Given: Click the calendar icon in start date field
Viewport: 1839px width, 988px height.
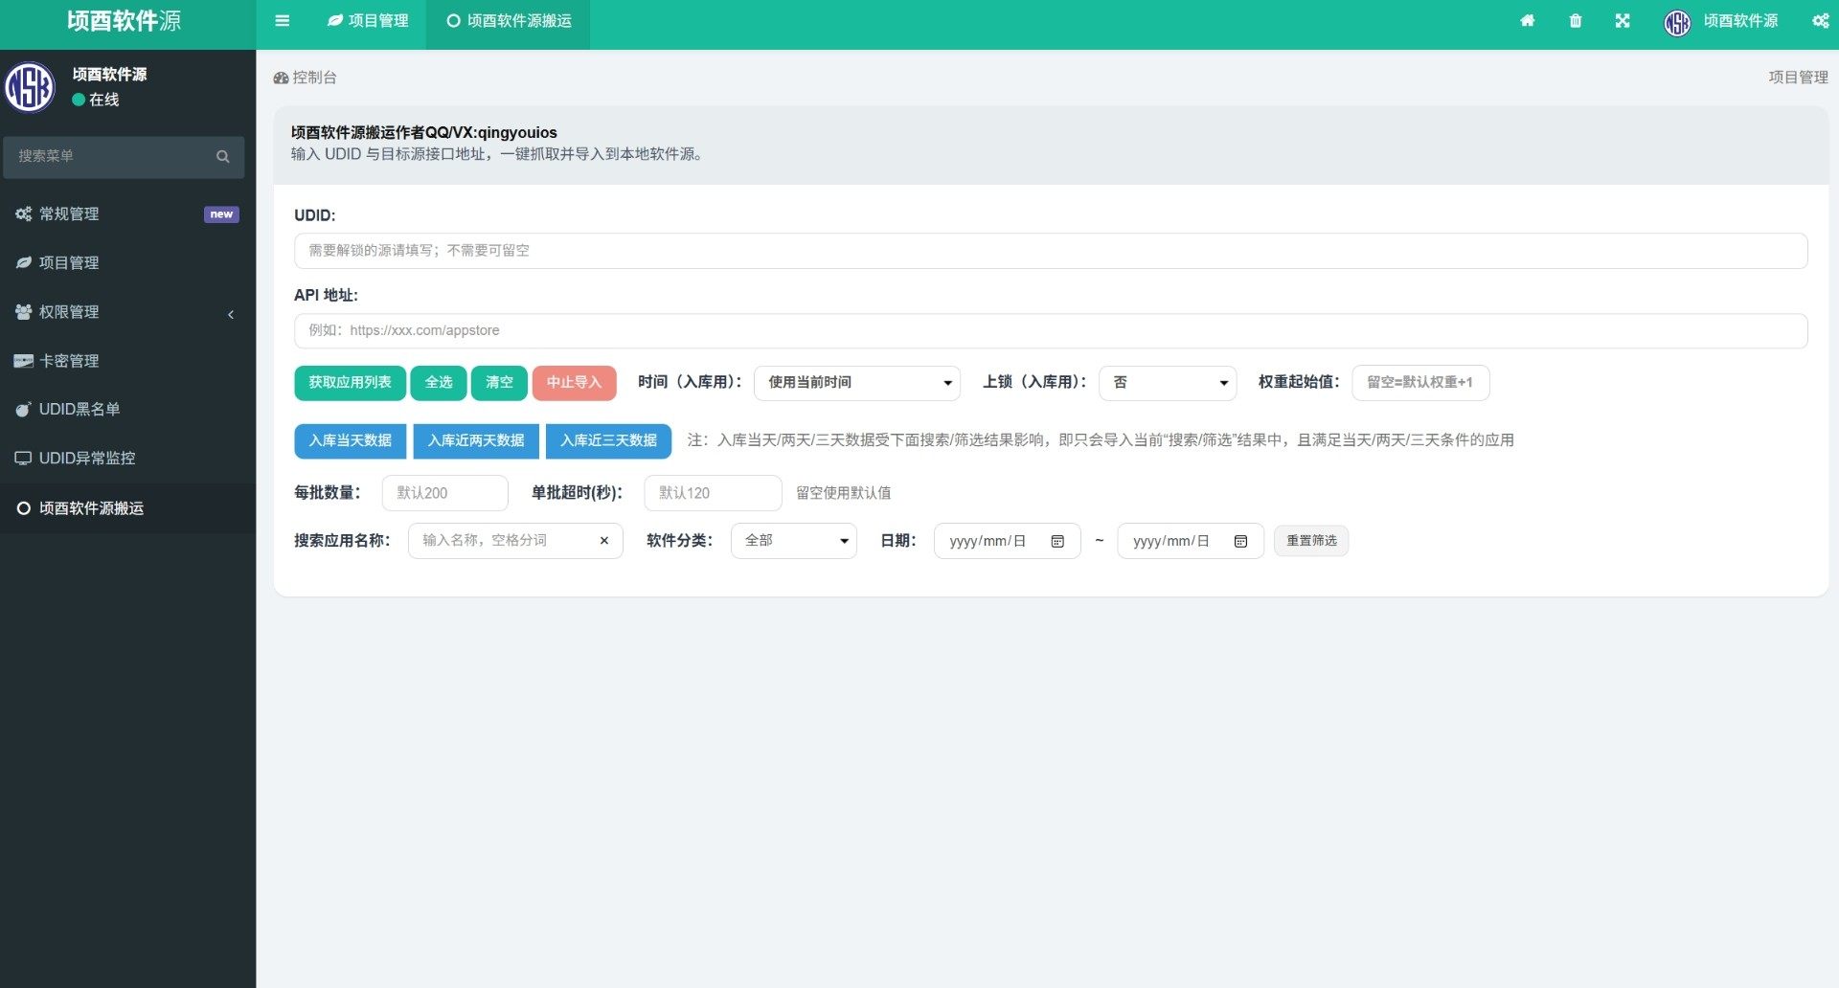Looking at the screenshot, I should (x=1057, y=542).
